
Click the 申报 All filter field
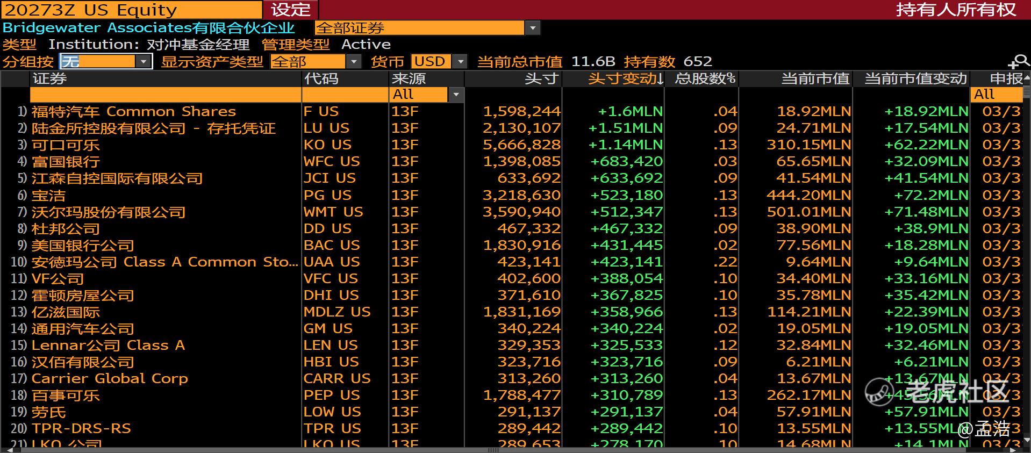[997, 95]
